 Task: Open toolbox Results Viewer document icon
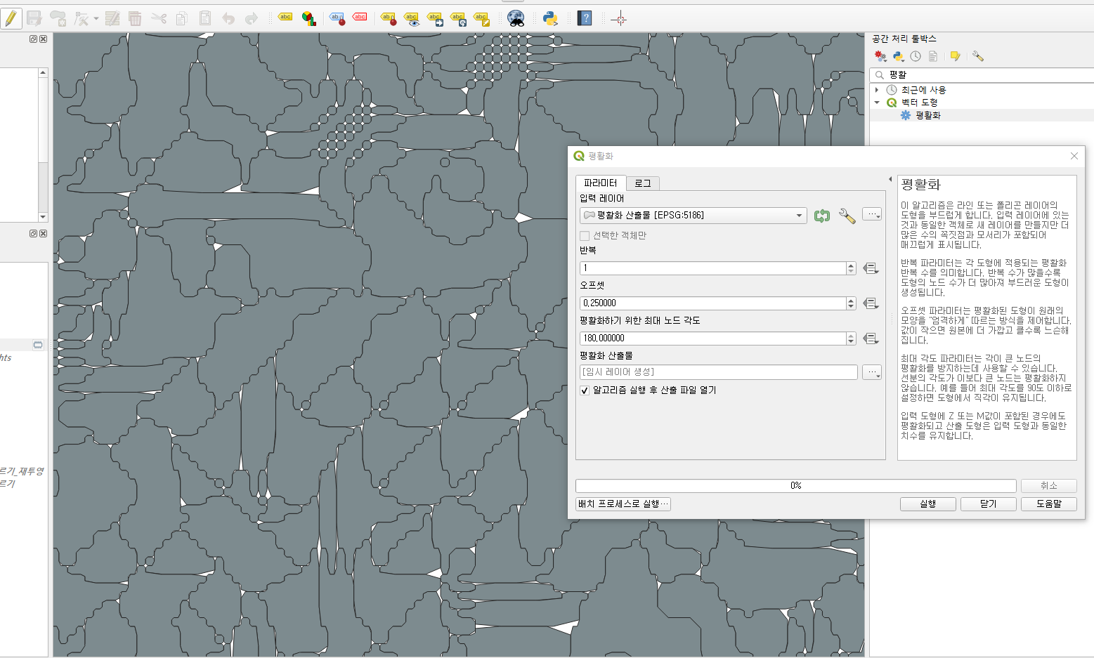click(x=933, y=56)
